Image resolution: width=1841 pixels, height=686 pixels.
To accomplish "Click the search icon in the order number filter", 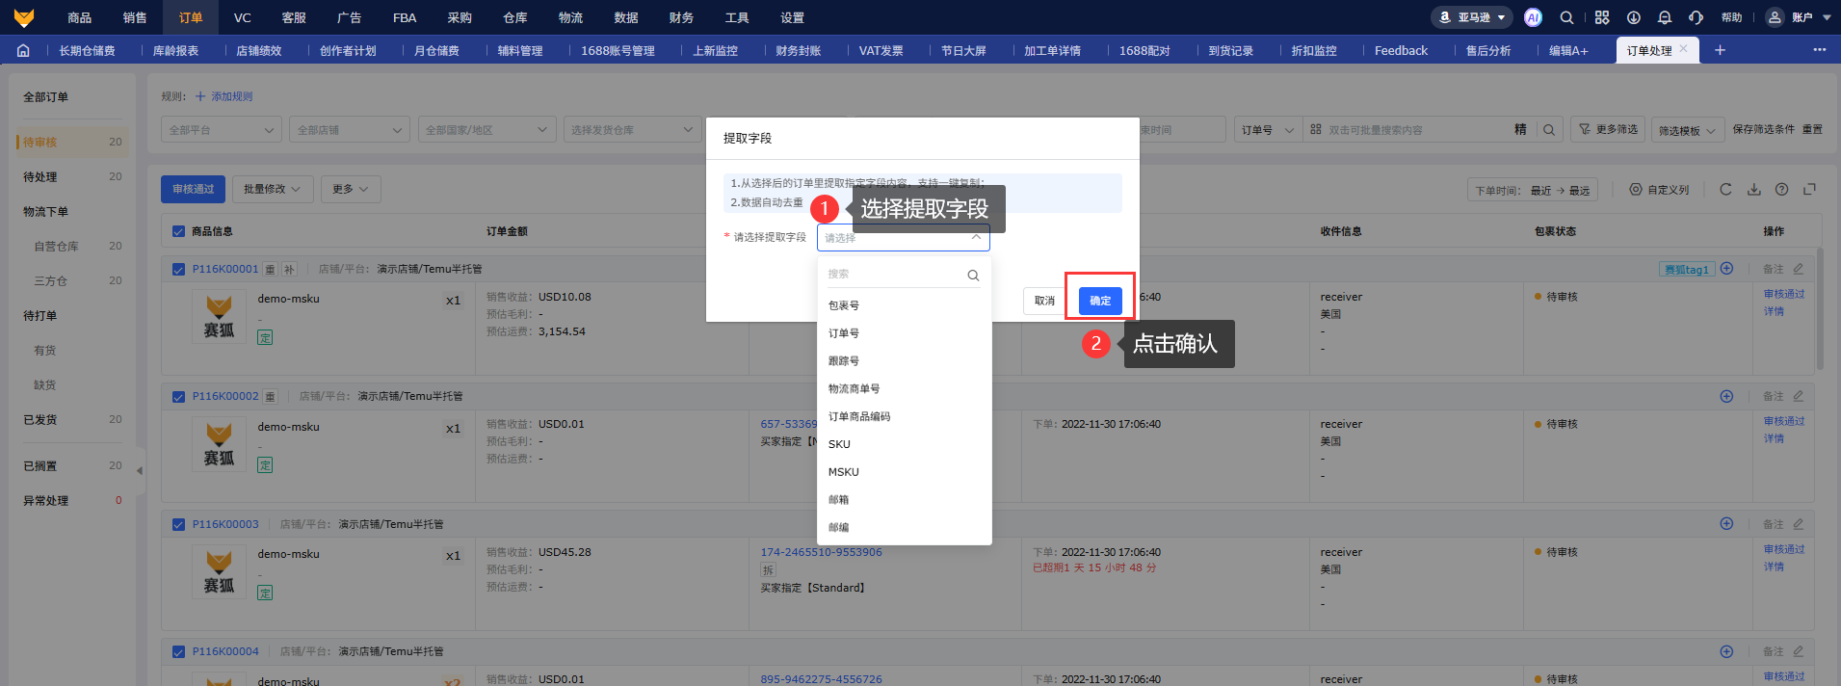I will (1548, 130).
